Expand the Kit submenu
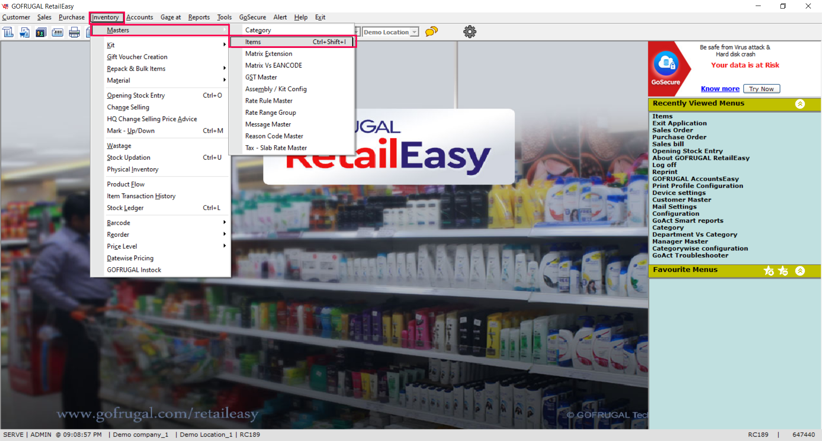Screen dimensions: 822x441 coord(166,45)
